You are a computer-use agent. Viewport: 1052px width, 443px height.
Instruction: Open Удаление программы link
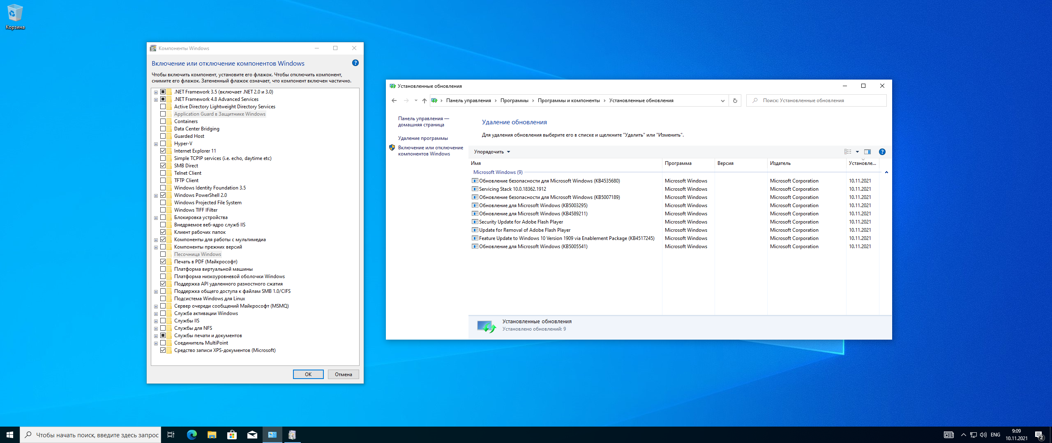coord(423,138)
